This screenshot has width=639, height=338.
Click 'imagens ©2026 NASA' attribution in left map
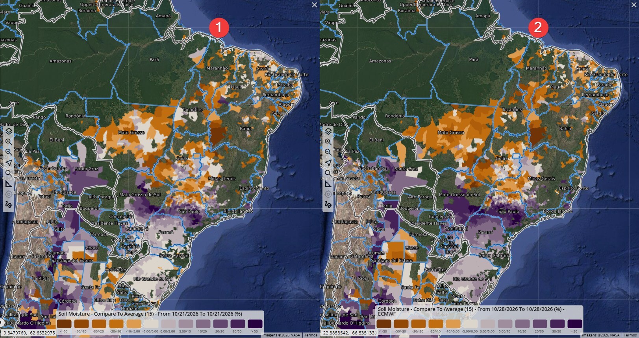click(281, 335)
